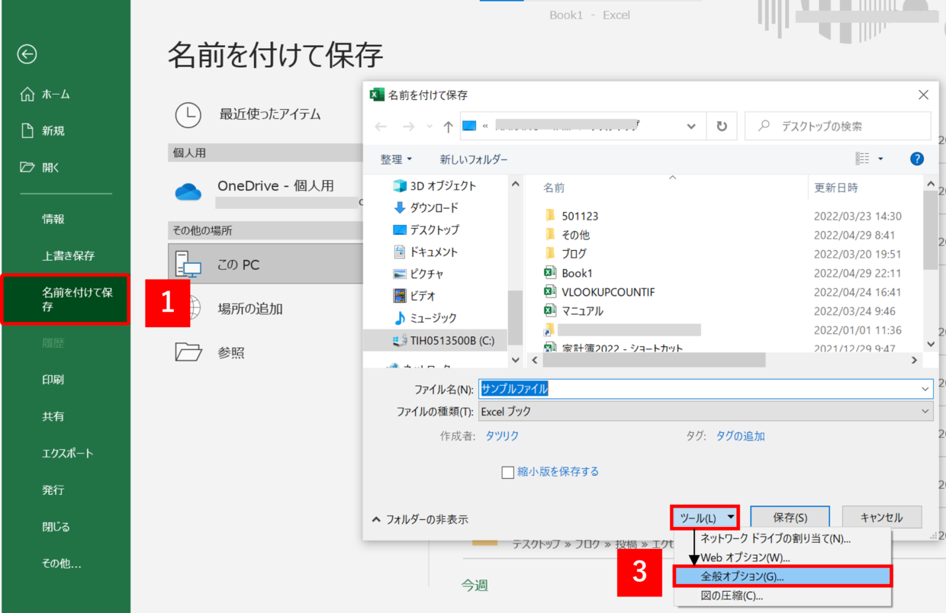Screen dimensions: 946x613
Task: Click the 保存(S) button
Action: (790, 518)
